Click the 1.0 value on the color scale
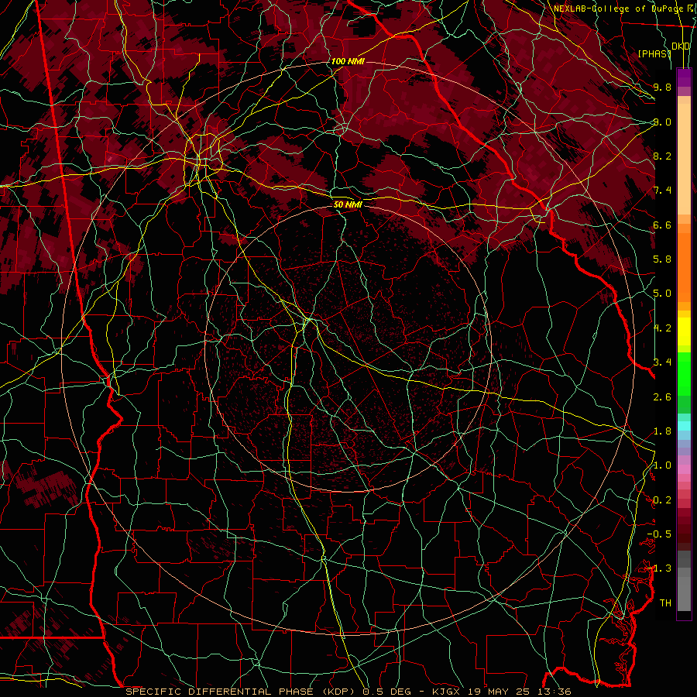The image size is (697, 697). point(662,465)
